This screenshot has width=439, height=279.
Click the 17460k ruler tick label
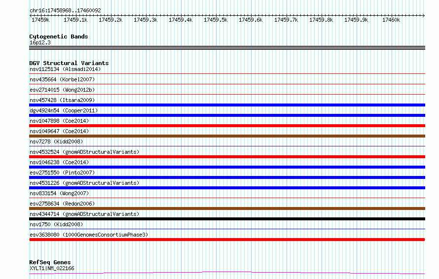coord(391,20)
